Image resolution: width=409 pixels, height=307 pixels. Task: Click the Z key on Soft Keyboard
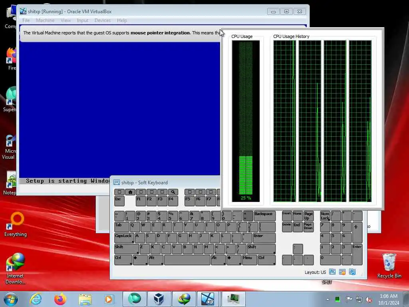pos(145,249)
